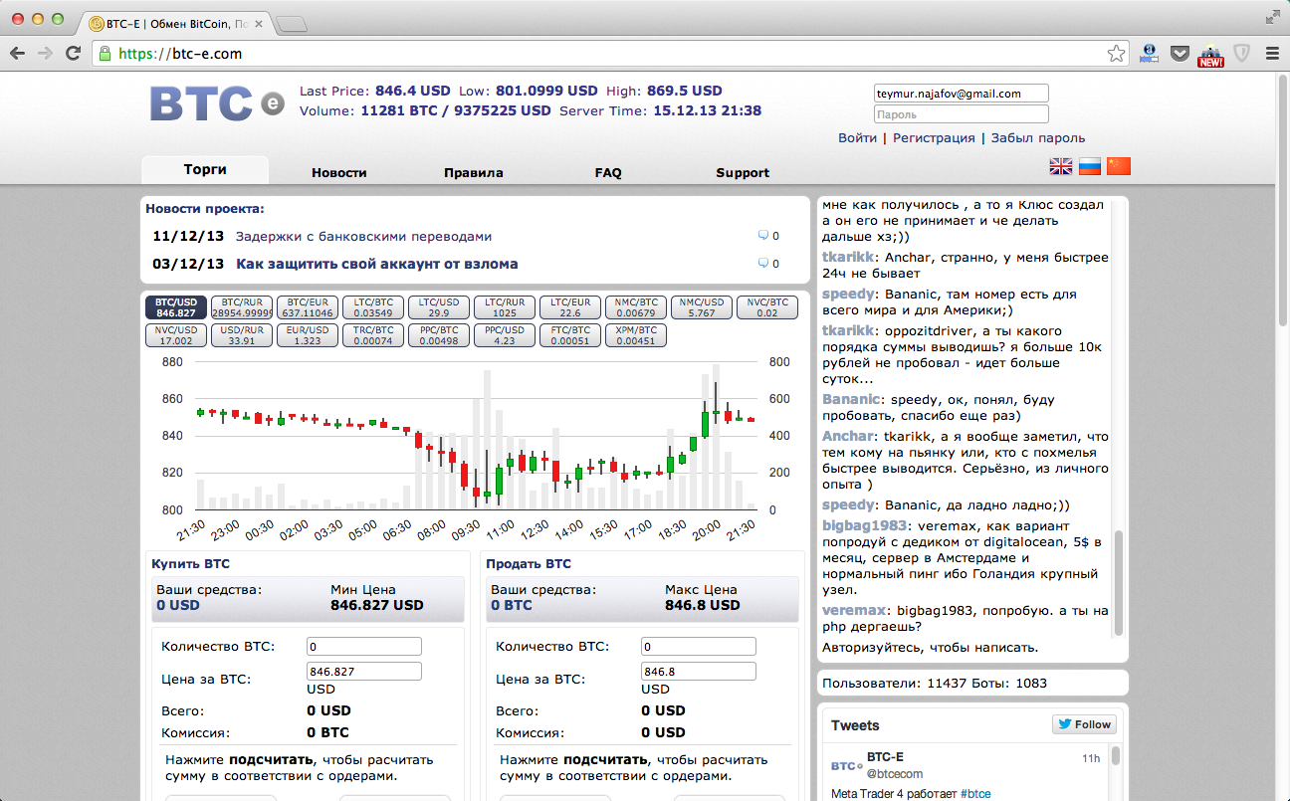Click the Забыл пароль link
Image resolution: width=1290 pixels, height=801 pixels.
1038,138
